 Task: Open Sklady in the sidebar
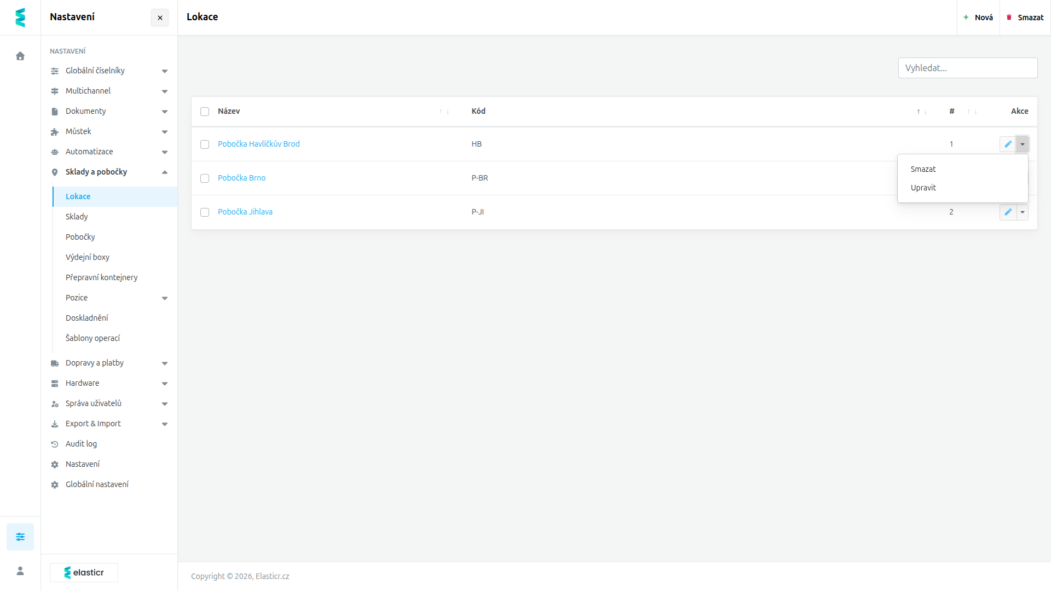pos(115,217)
